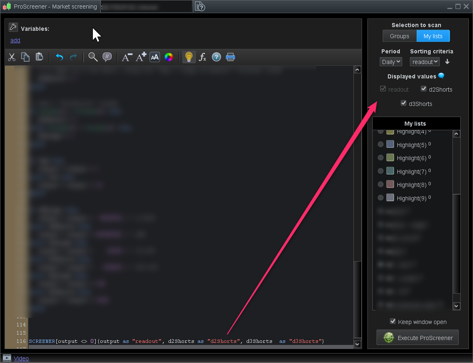Image resolution: width=473 pixels, height=363 pixels.
Task: Select the Highlight(6) list radio button
Action: 381,158
